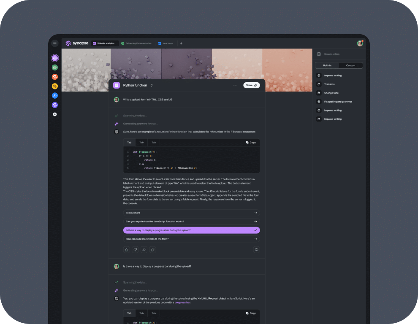Click the AI avatar beside "Sure, here's an example"
Image resolution: width=418 pixels, height=324 pixels.
(117, 132)
